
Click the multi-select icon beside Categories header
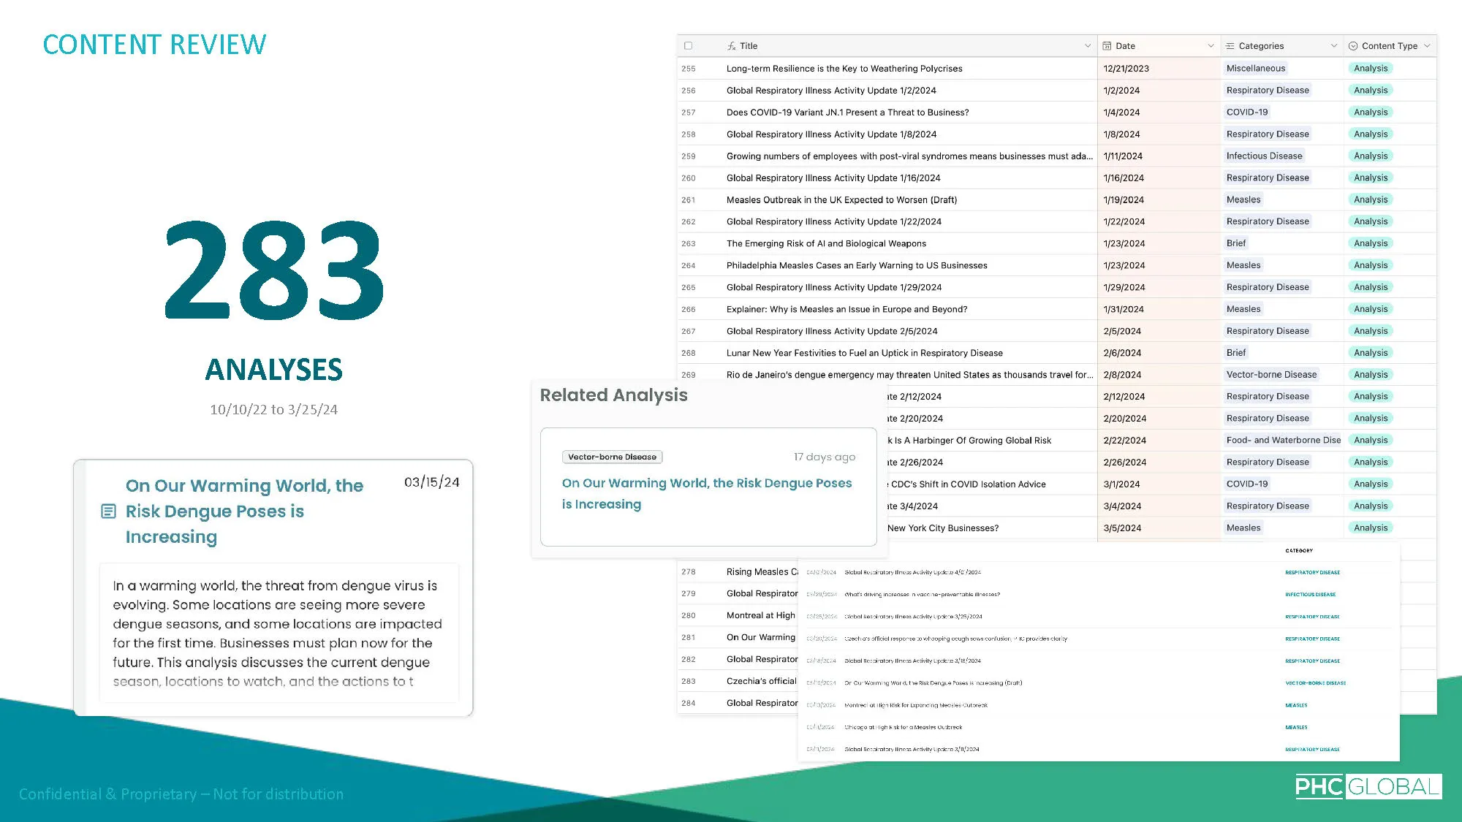(x=1230, y=46)
